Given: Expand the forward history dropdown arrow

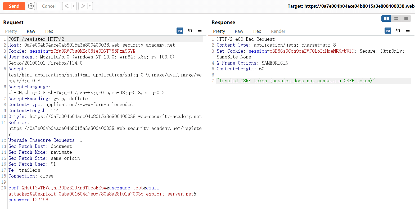Looking at the screenshot, I should point(90,6).
